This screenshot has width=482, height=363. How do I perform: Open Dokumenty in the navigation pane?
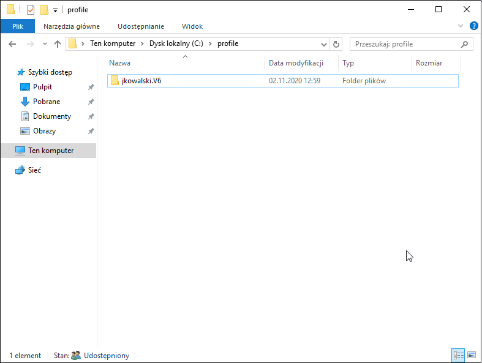pos(52,116)
